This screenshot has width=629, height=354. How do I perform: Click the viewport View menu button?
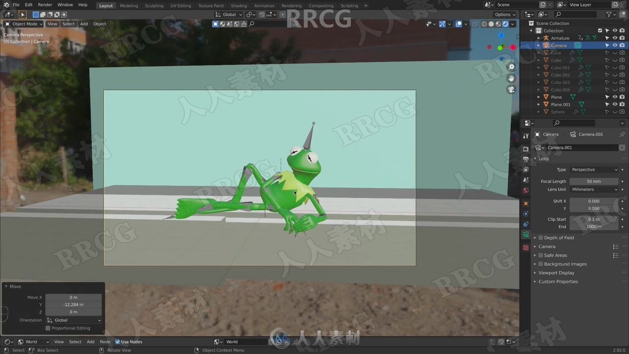coord(53,24)
